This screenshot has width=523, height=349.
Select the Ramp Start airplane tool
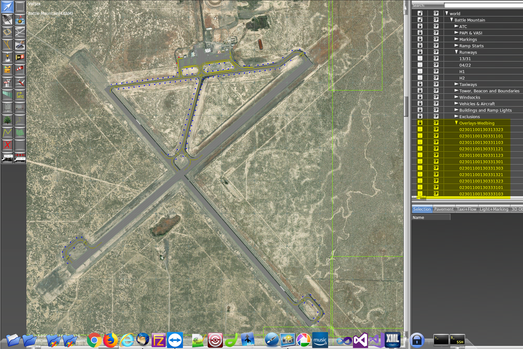point(20,82)
